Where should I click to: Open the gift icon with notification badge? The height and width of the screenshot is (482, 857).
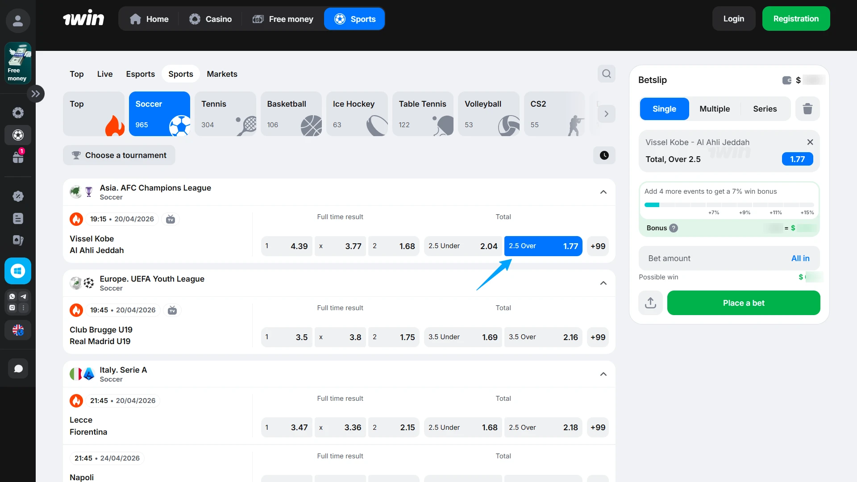(x=18, y=157)
